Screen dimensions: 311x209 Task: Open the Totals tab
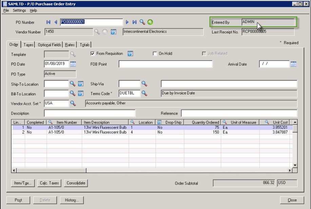[85, 45]
